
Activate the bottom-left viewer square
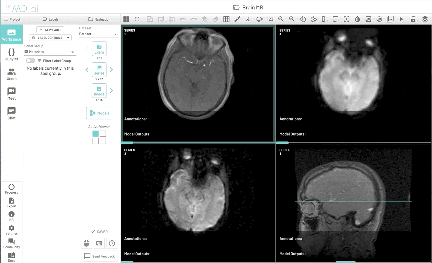[96, 141]
